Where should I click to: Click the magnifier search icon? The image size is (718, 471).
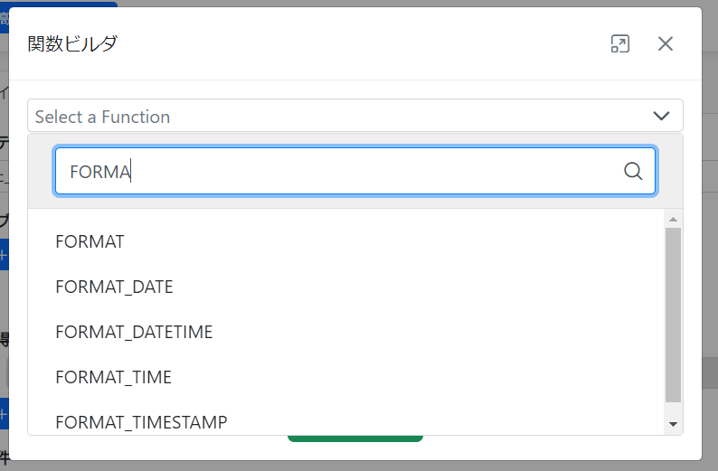click(633, 171)
